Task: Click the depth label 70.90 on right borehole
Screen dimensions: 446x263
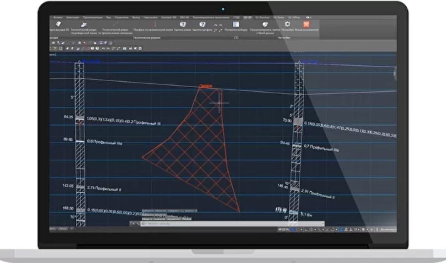Action: pos(287,120)
